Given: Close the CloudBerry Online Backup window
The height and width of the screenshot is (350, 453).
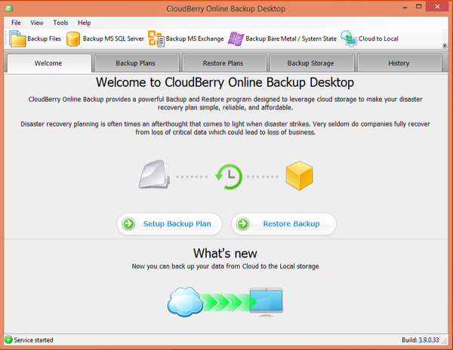Looking at the screenshot, I should pos(437,7).
